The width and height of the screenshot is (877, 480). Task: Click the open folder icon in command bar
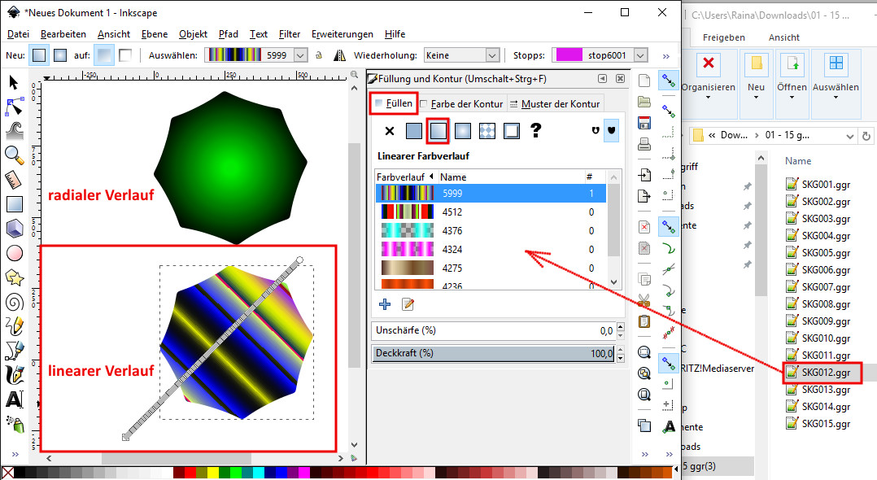tap(644, 102)
